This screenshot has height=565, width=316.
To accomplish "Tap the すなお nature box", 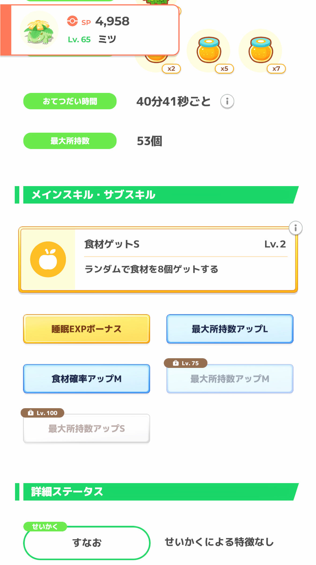I will [x=87, y=543].
